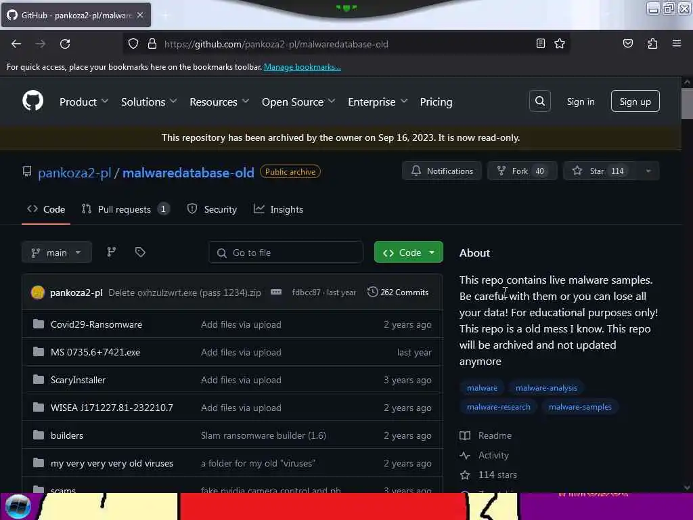
Task: Expand commit message ellipsis button
Action: pyautogui.click(x=276, y=292)
